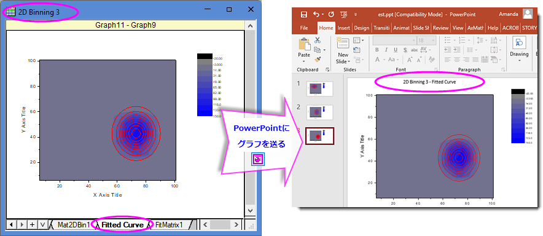
Task: Click the Redo/Repeat icon in PowerPoint
Action: point(331,14)
